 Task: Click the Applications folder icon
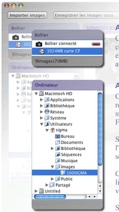[x=47, y=100]
